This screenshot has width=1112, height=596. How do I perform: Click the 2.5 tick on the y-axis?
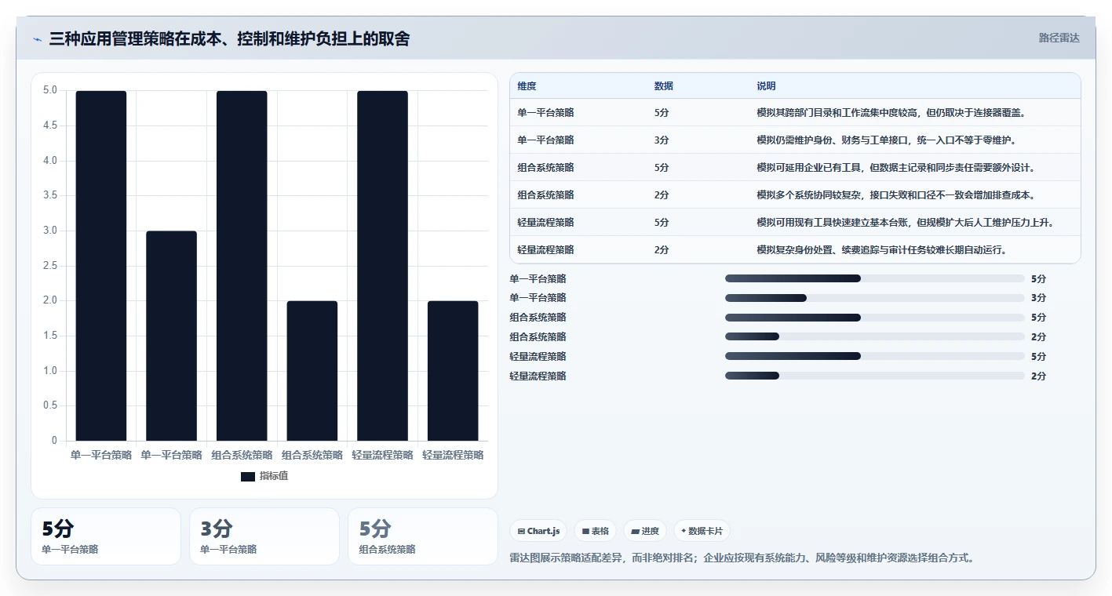point(50,266)
